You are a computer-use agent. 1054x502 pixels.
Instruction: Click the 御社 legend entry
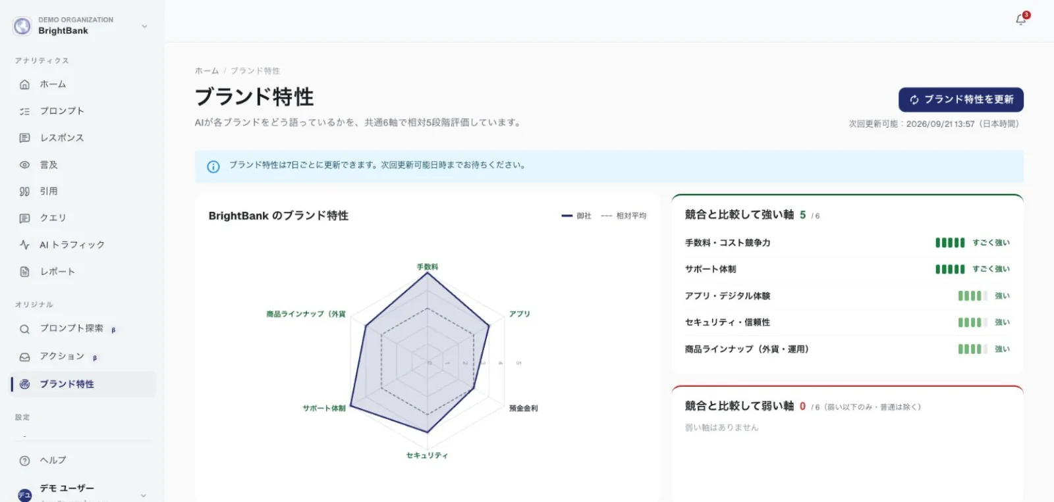(576, 216)
